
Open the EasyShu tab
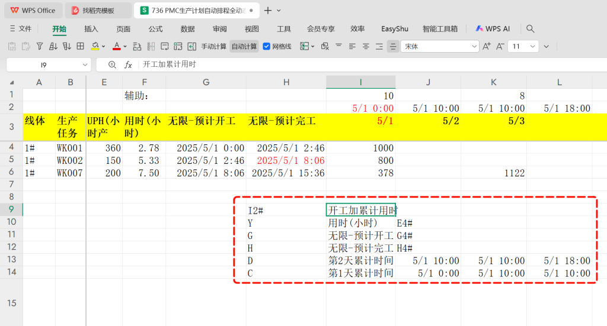coord(394,29)
